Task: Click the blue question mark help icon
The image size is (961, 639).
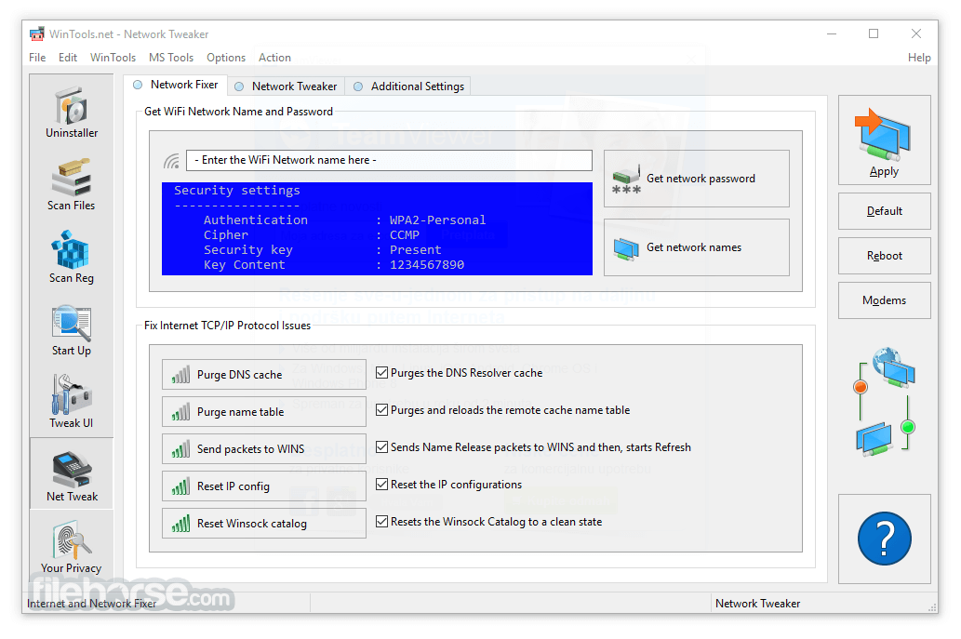Action: (x=885, y=539)
